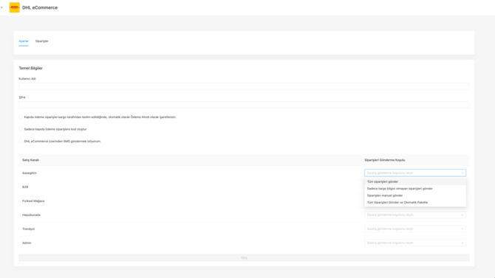495x278 pixels.
Task: Switch to the Ayarlar tab
Action: click(24, 41)
